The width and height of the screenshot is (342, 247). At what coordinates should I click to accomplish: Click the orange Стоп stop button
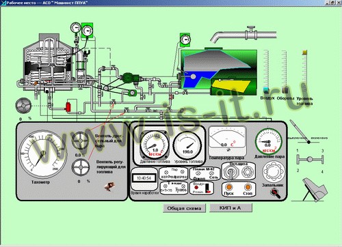coord(248,187)
